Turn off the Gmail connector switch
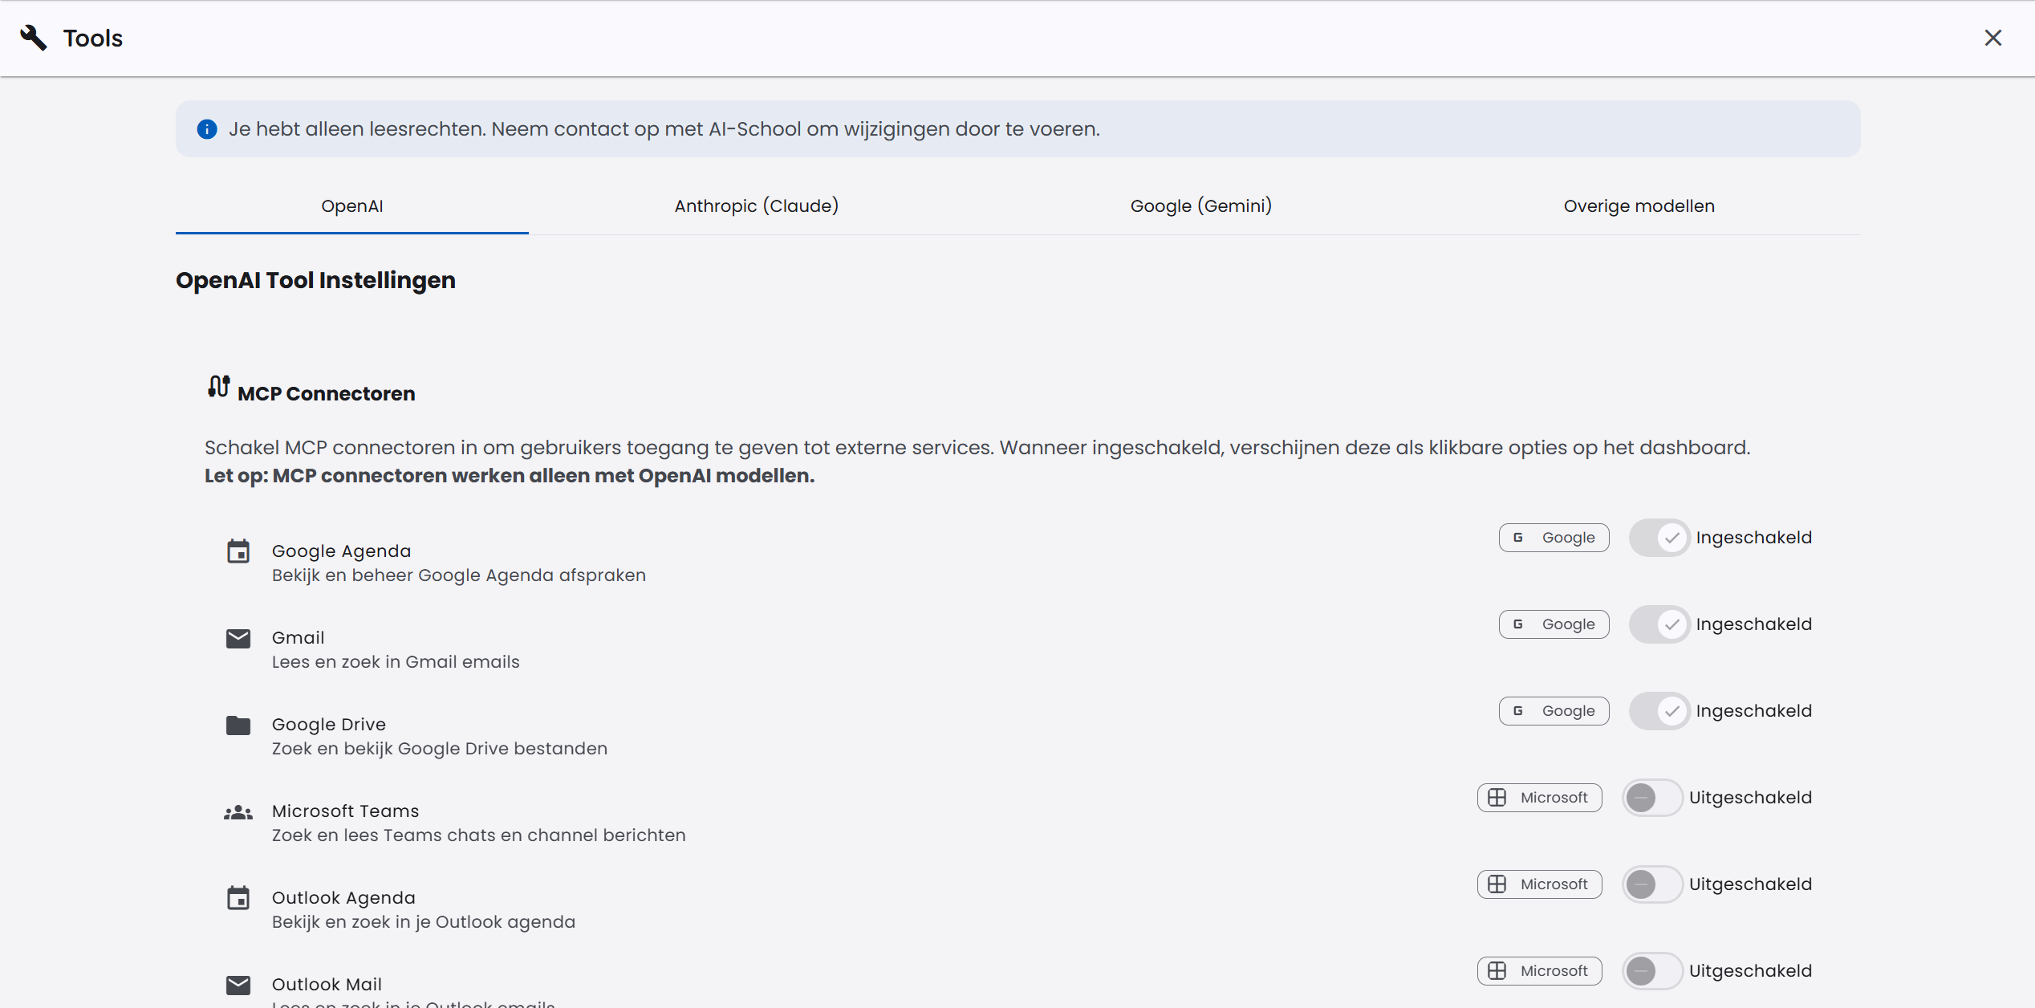The image size is (2035, 1008). click(1659, 624)
